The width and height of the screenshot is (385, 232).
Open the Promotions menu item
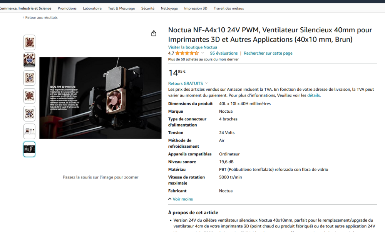click(x=67, y=8)
